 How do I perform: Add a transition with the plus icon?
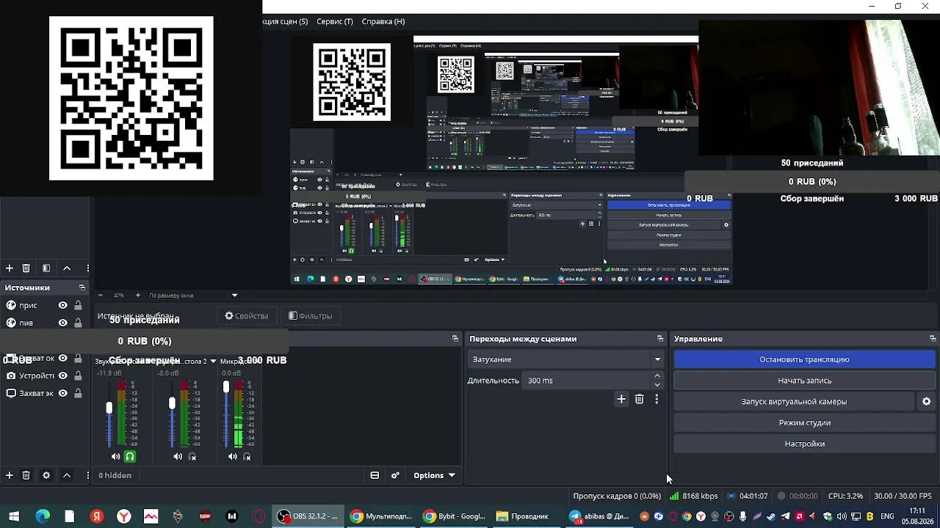pos(621,399)
